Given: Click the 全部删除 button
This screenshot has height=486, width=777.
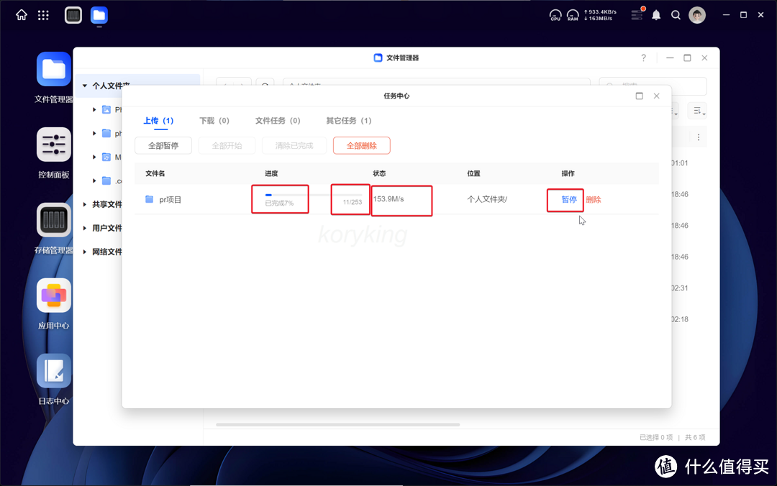Looking at the screenshot, I should pos(361,145).
